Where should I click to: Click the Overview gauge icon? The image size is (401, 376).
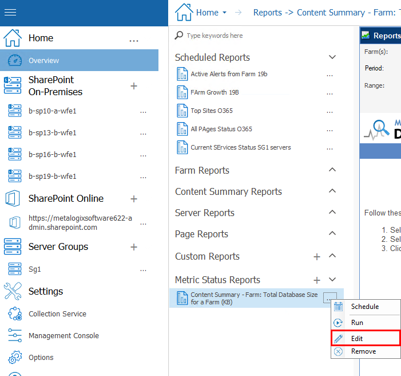coord(15,60)
